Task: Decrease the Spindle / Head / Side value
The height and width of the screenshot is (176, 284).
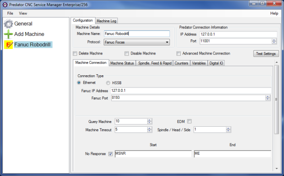Action: tap(228, 131)
